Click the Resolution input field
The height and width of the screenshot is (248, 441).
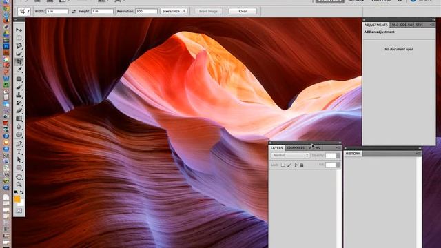point(146,11)
